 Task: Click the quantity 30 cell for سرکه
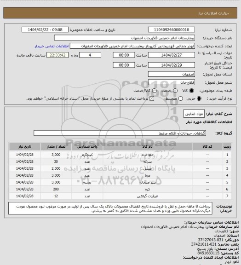pyautogui.click(x=56, y=161)
